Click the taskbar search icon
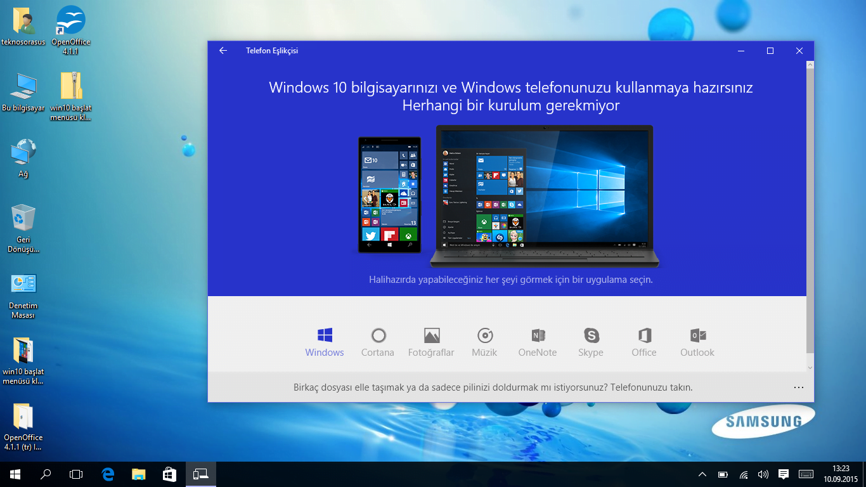The height and width of the screenshot is (487, 866). tap(44, 474)
